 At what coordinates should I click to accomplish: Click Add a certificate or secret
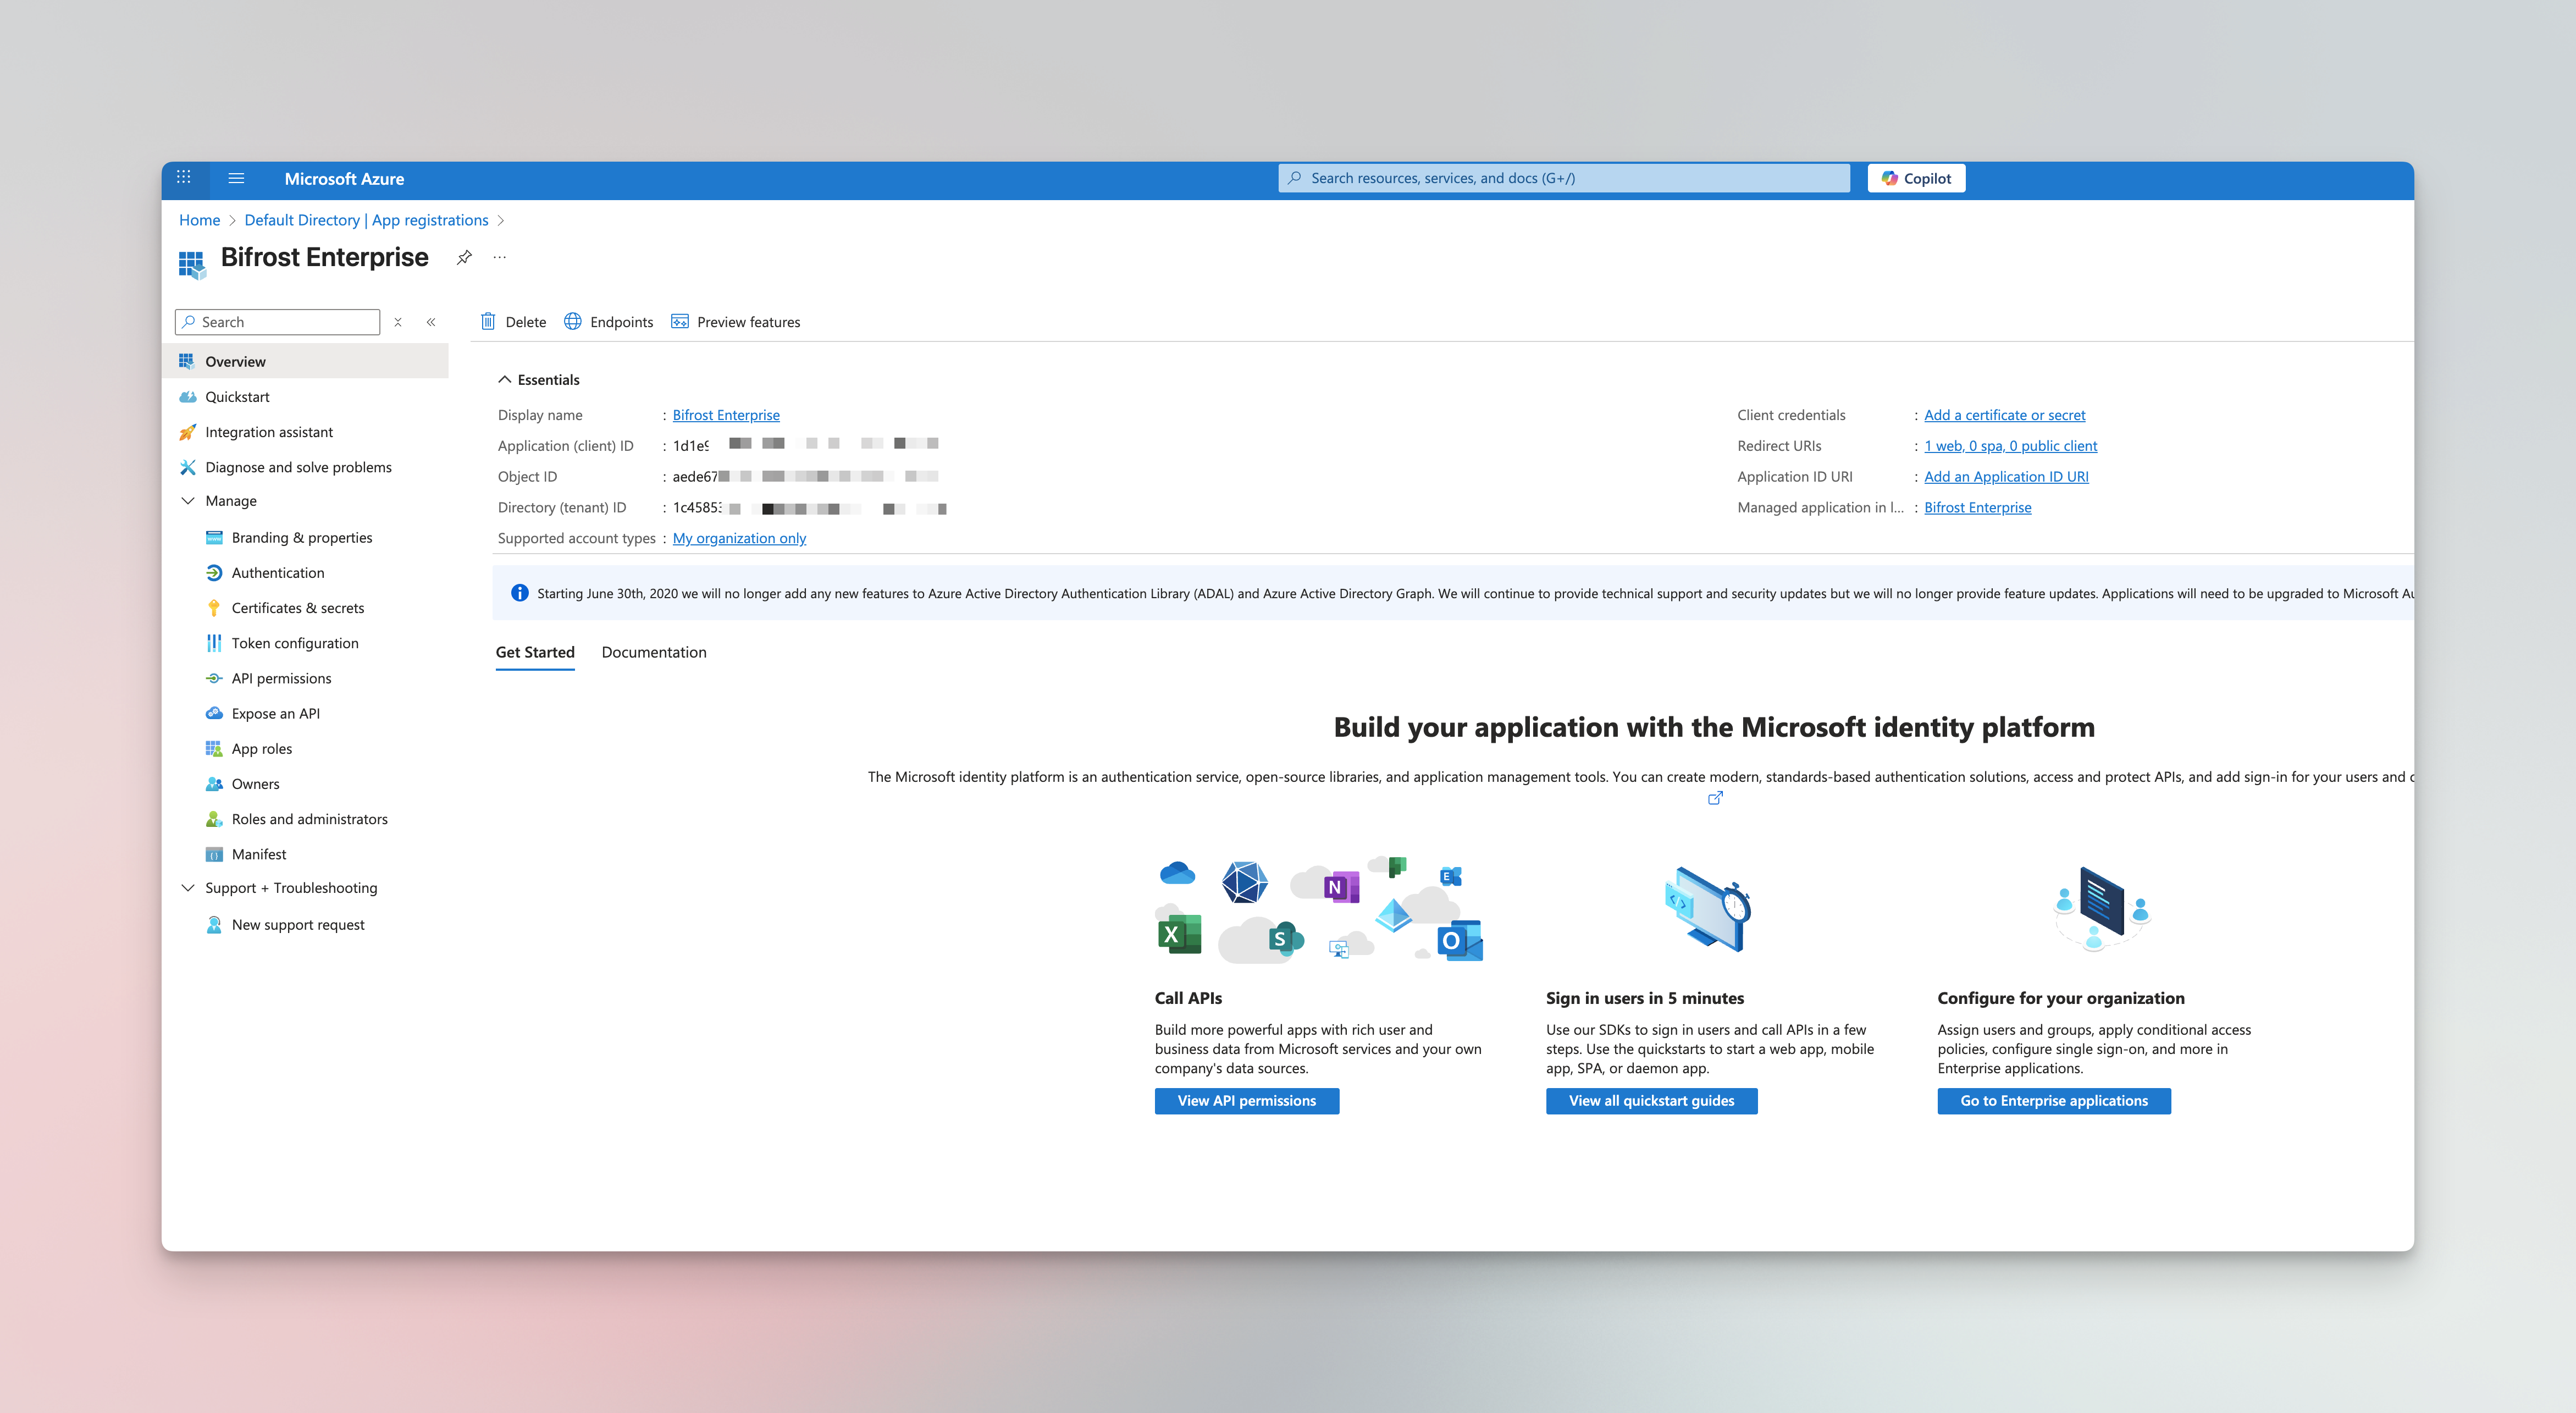2004,415
